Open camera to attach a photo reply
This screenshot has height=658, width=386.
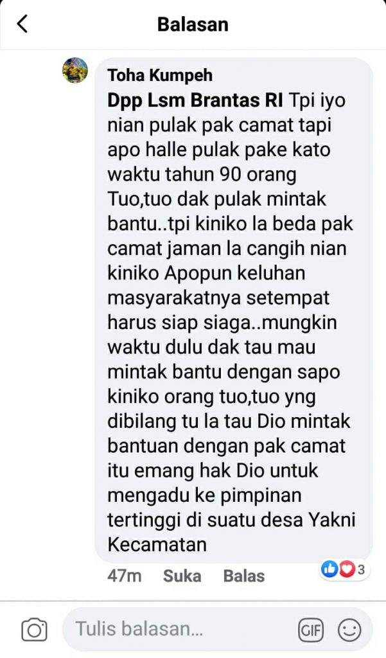[35, 629]
